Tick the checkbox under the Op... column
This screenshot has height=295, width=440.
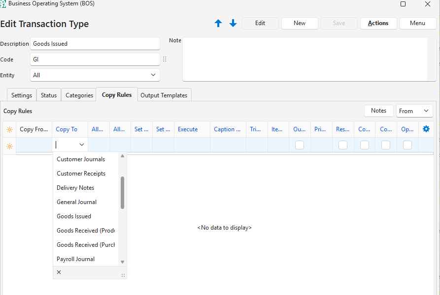pyautogui.click(x=407, y=145)
